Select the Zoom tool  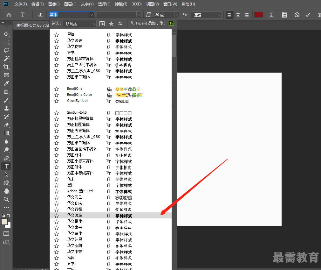coord(6,199)
